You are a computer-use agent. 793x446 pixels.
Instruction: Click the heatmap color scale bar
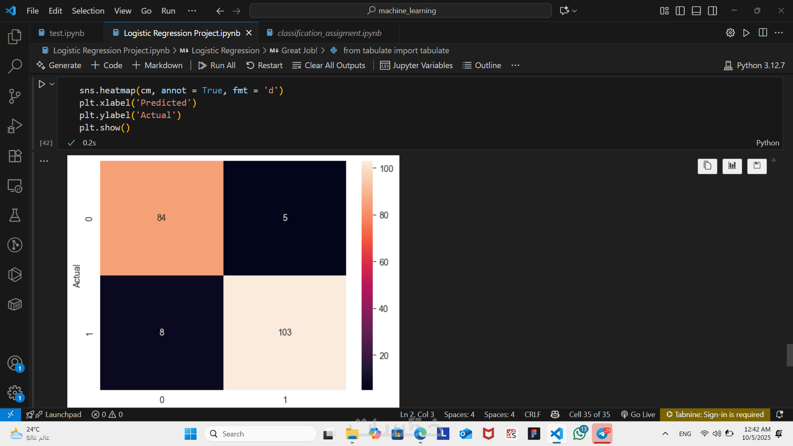point(367,275)
